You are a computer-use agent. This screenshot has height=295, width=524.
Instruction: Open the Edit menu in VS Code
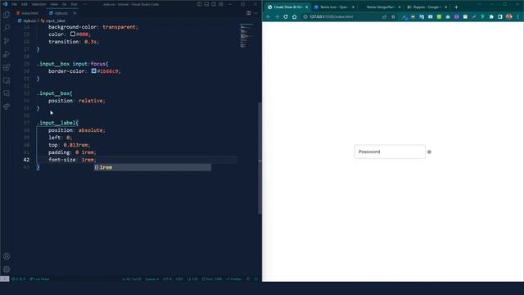tap(25, 4)
